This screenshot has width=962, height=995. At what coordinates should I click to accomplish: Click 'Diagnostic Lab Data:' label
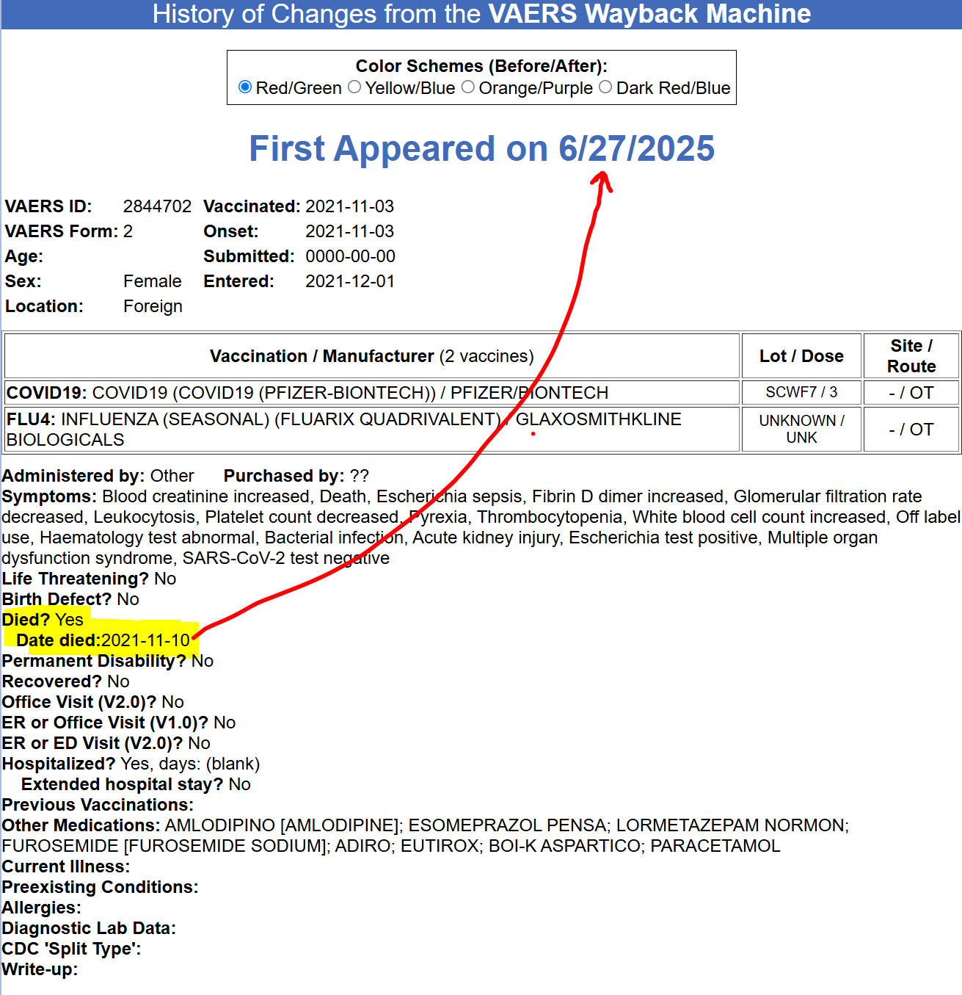tap(89, 928)
